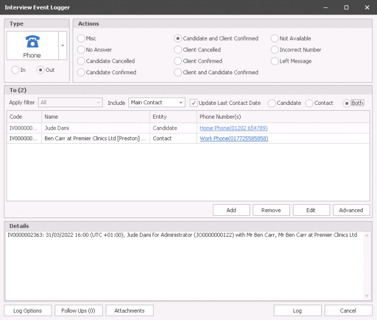The image size is (377, 320).
Task: Select the In direction radio button
Action: 16,70
